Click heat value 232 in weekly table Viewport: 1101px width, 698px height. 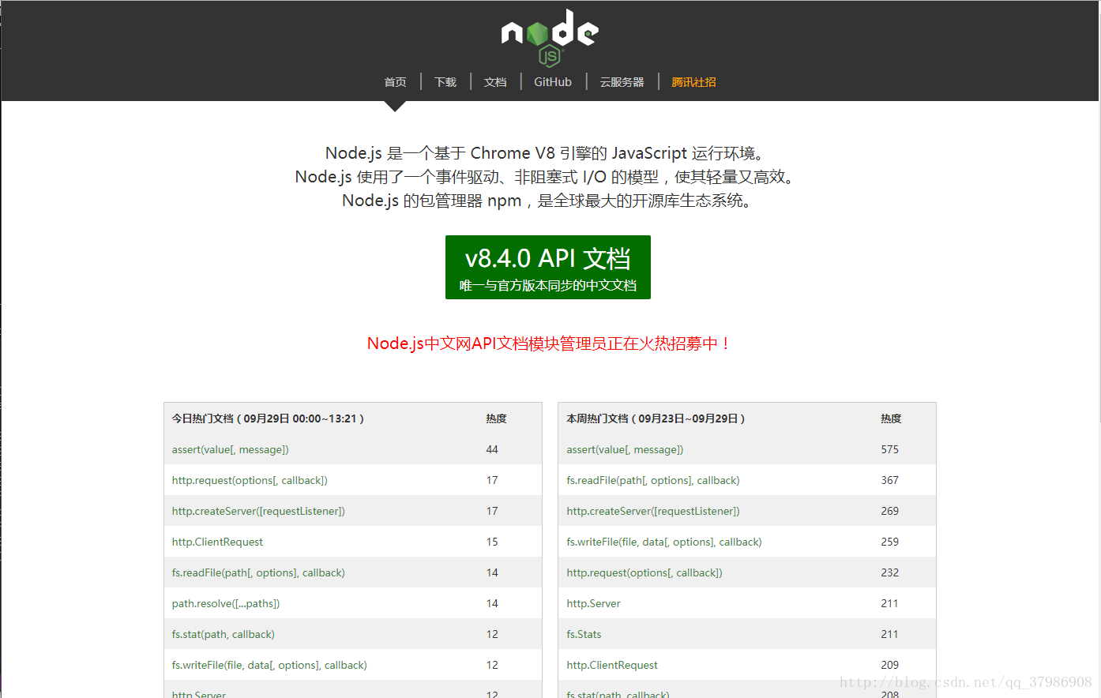890,572
